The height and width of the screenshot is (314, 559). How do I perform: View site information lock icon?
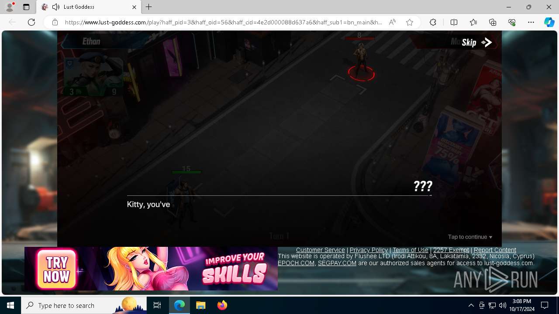click(55, 22)
